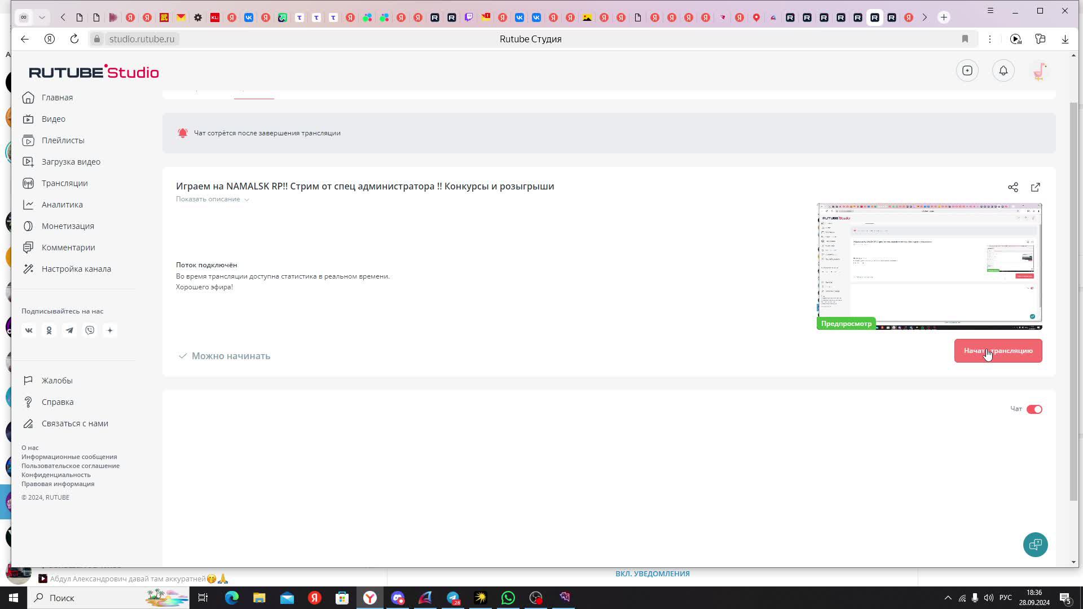The image size is (1083, 609).
Task: Click the RUTUBE Studio logo
Action: click(94, 72)
